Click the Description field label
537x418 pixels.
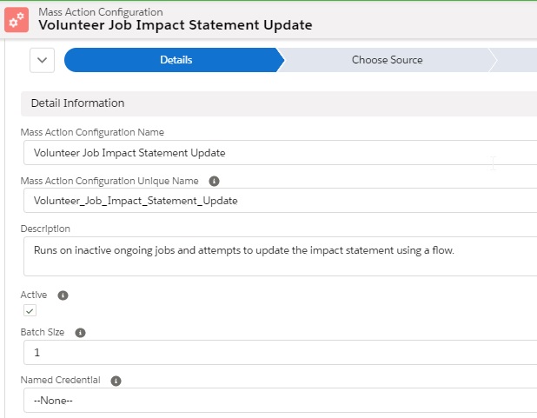point(45,229)
